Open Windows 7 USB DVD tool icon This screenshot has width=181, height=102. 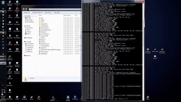point(10,3)
